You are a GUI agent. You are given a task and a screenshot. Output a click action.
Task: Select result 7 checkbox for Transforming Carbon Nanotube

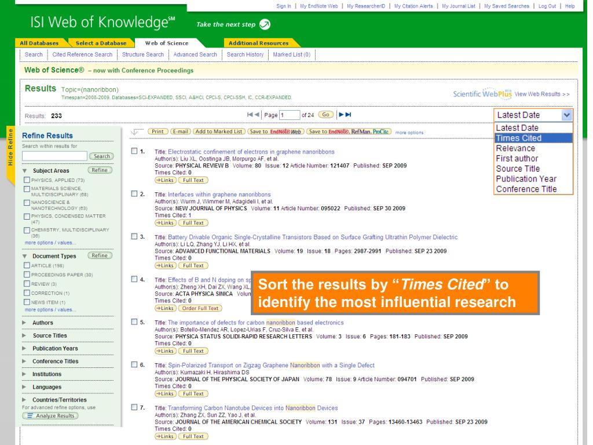(x=134, y=407)
